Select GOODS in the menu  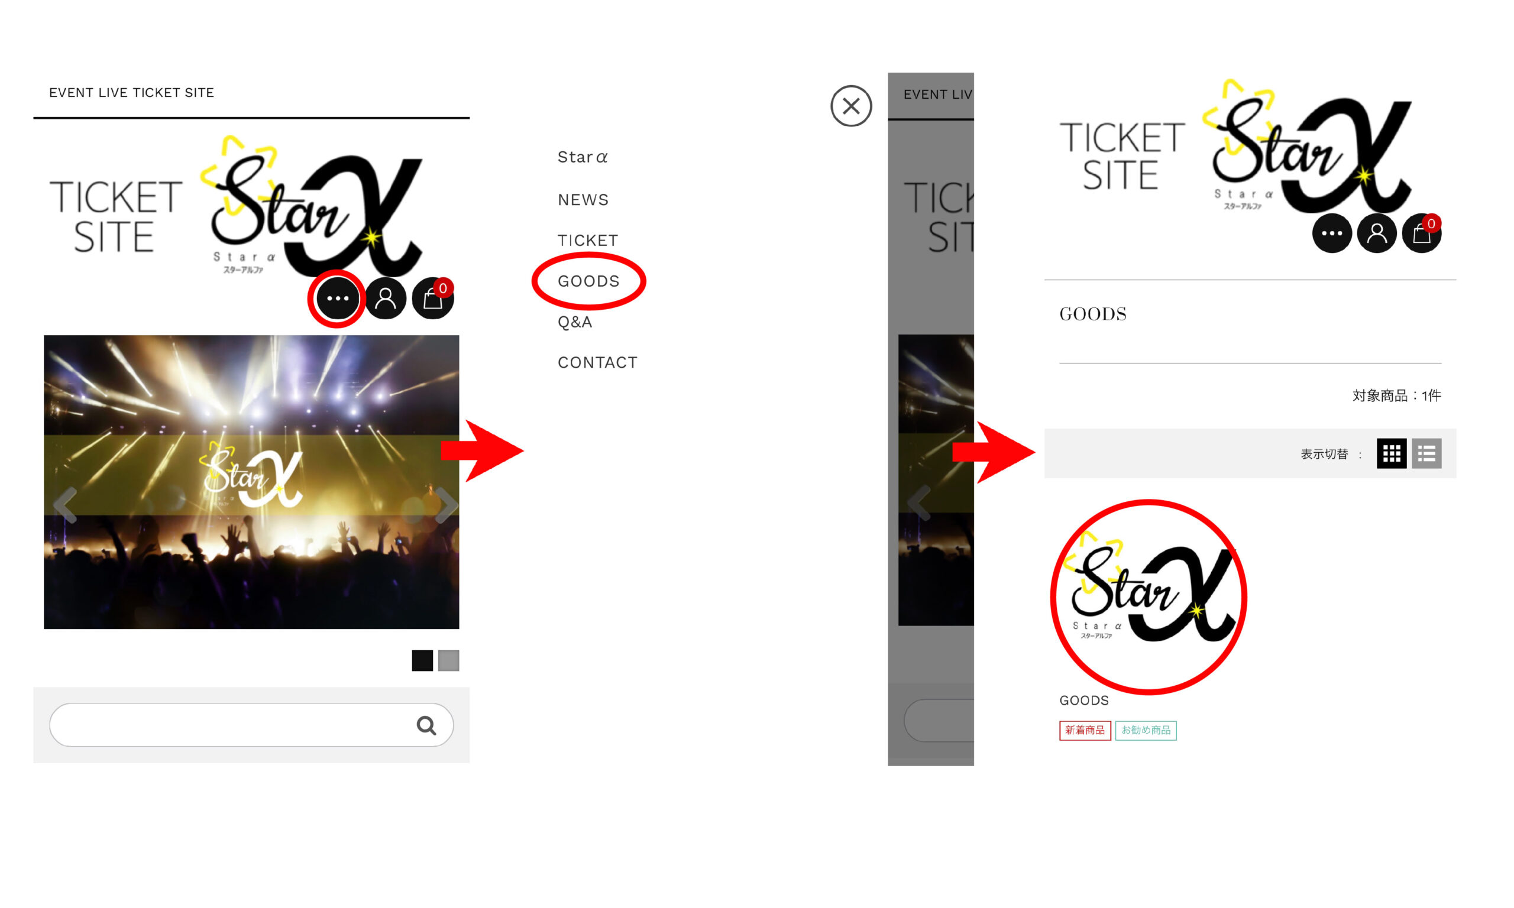588,281
